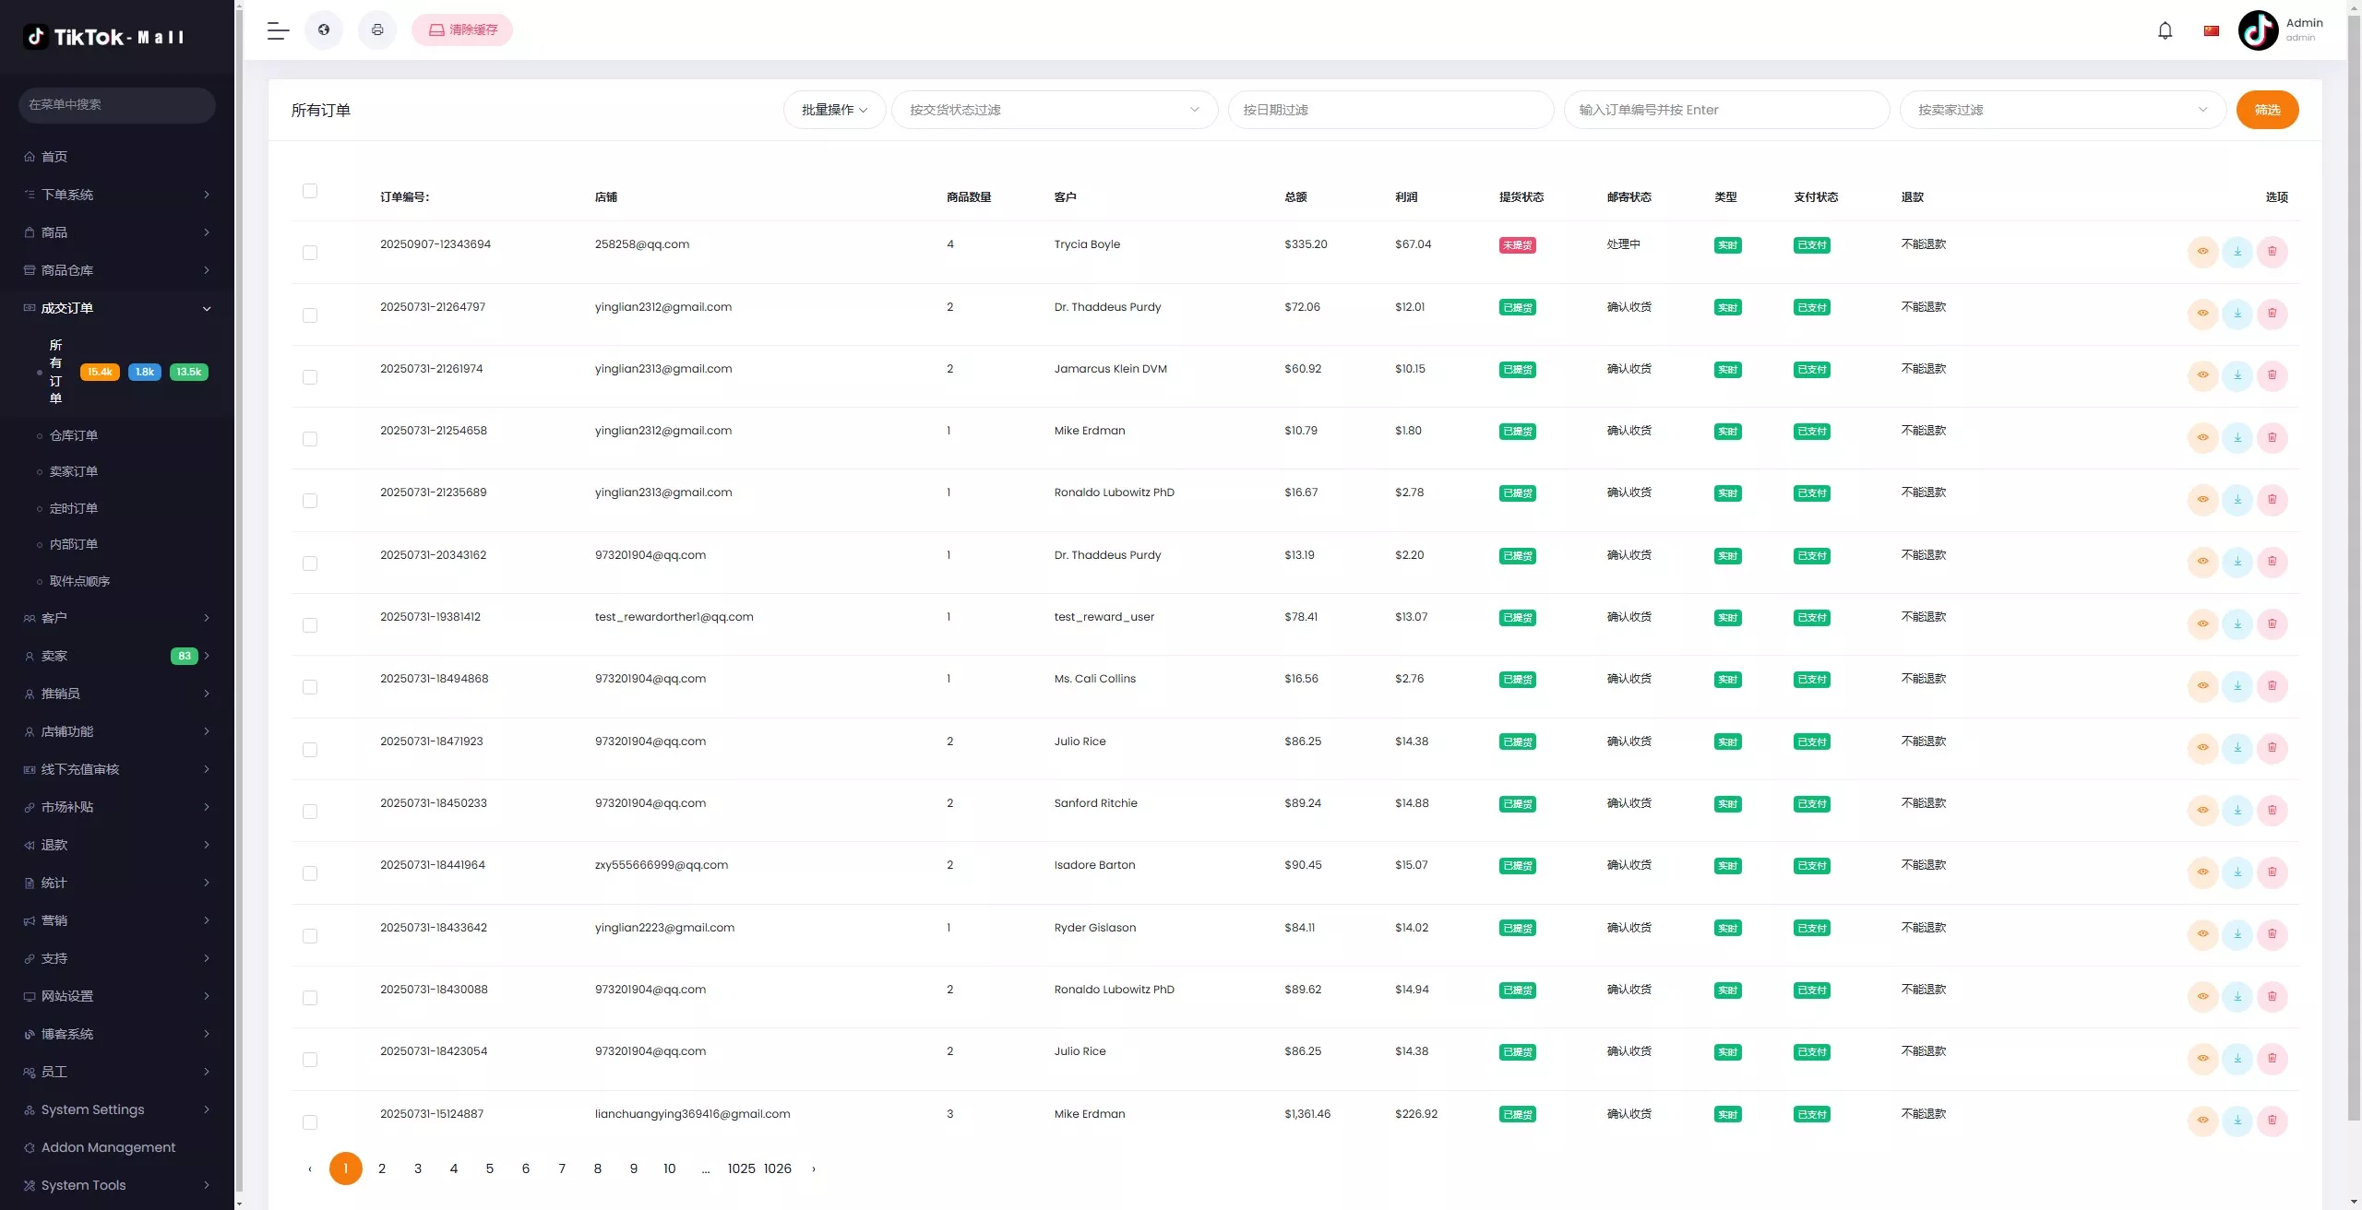This screenshot has width=2362, height=1210.
Task: Click the delete (trash) icon for order 20250731-21261974
Action: pos(2272,375)
